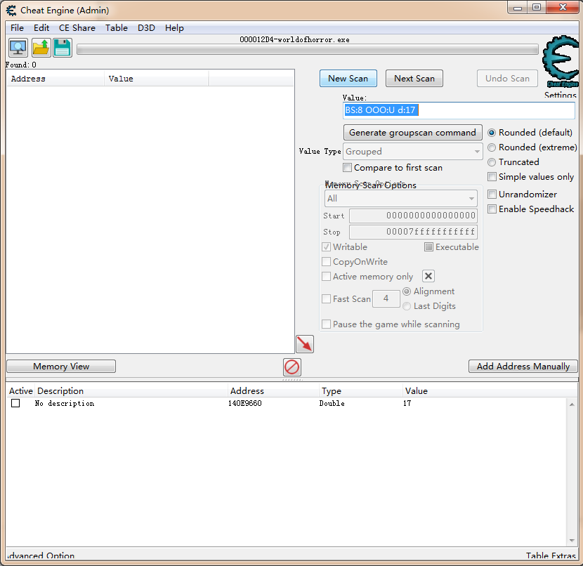The image size is (583, 566).
Task: Open the Table menu
Action: [x=117, y=28]
